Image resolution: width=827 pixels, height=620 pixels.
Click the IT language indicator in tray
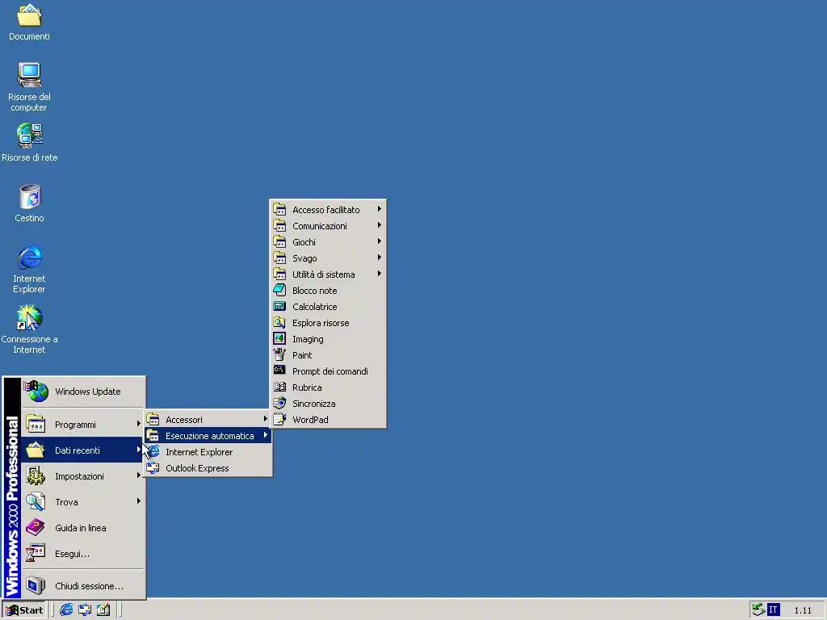click(773, 610)
